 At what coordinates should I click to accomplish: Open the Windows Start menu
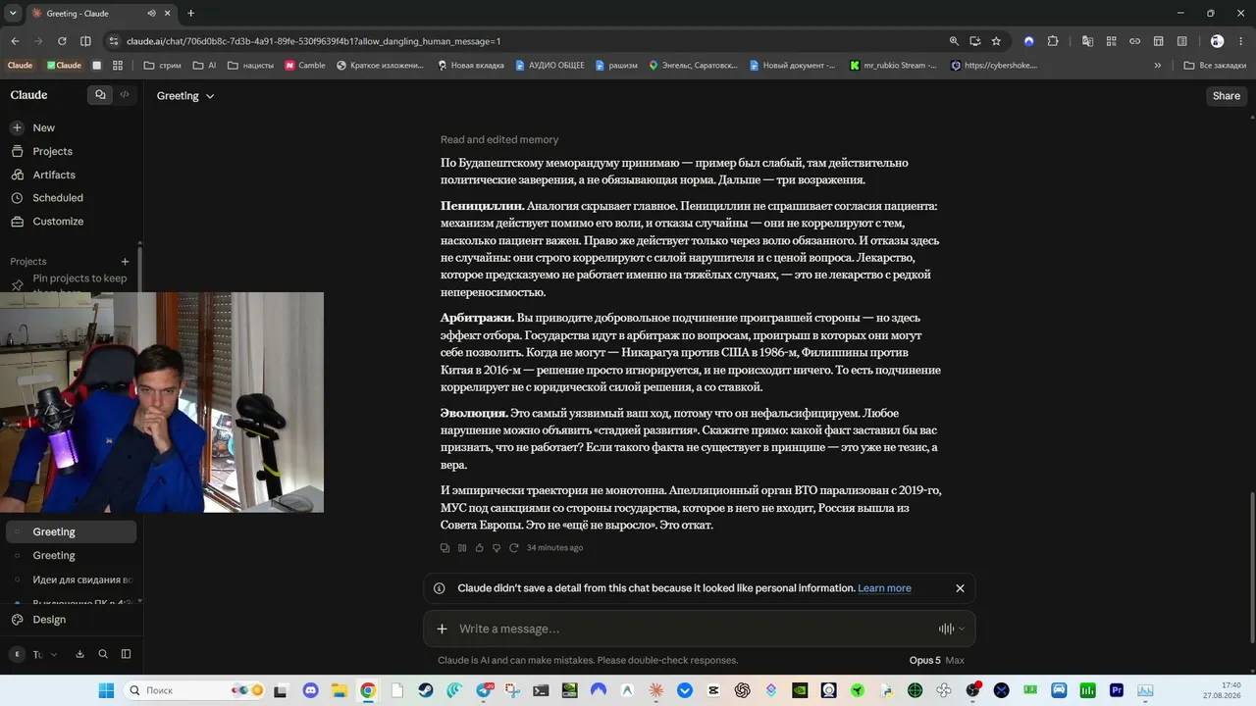click(x=106, y=690)
